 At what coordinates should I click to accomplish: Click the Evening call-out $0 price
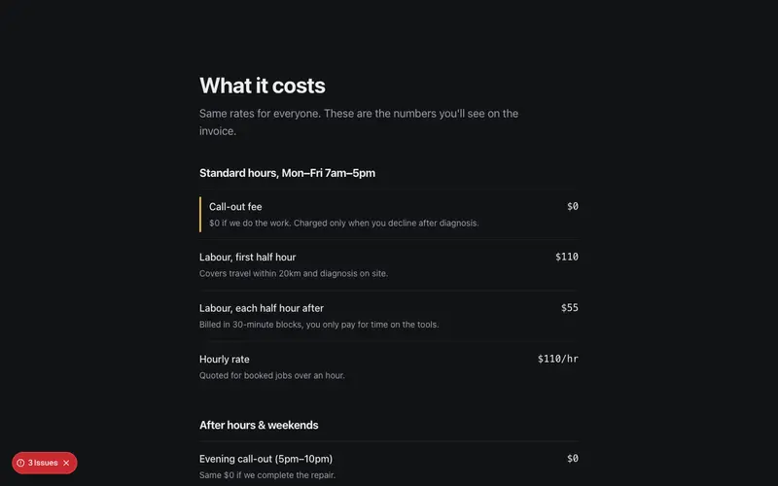point(573,458)
